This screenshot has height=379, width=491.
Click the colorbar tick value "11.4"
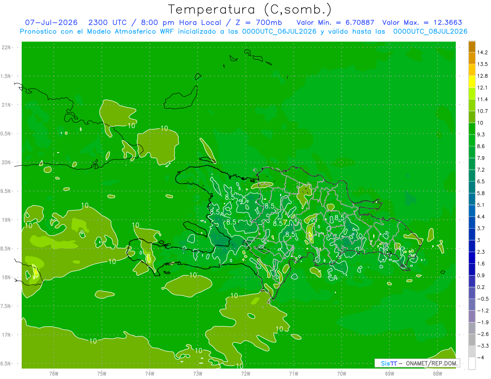pyautogui.click(x=482, y=99)
